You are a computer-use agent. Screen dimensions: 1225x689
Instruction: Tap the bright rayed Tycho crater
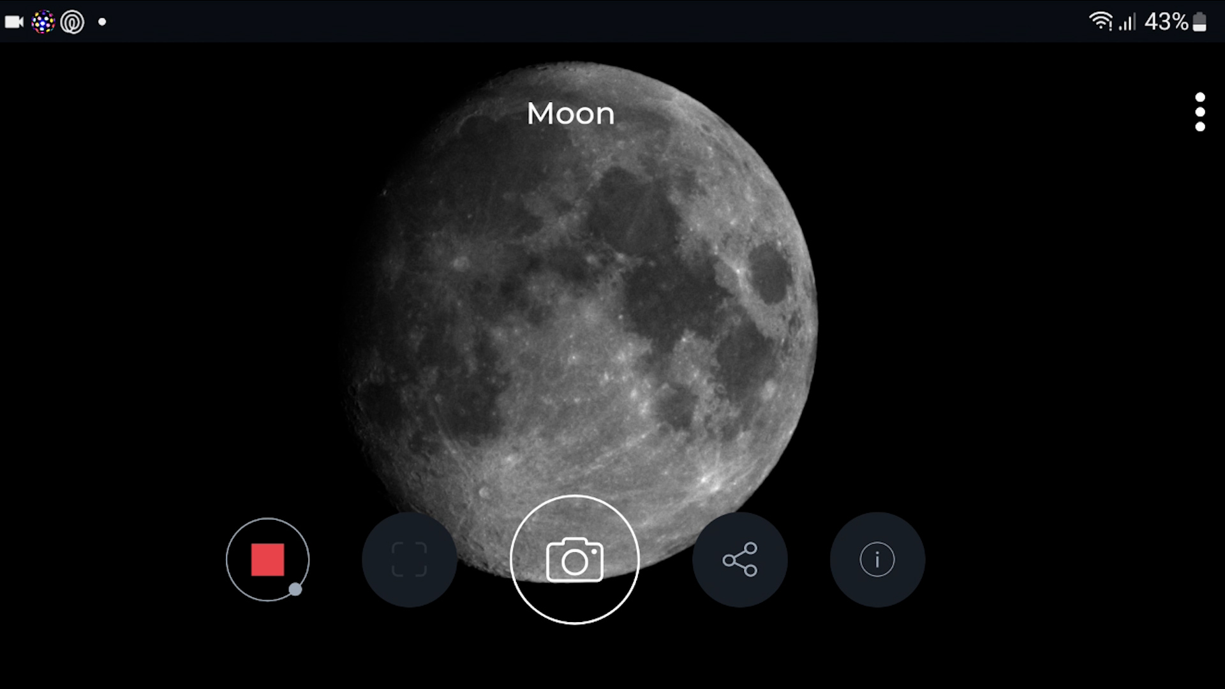pos(705,478)
